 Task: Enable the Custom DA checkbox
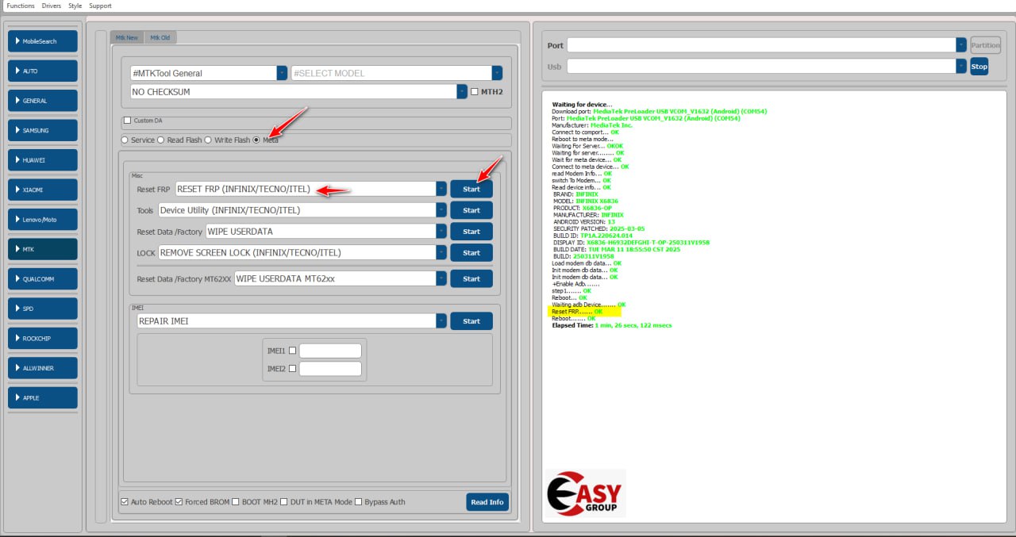point(127,121)
